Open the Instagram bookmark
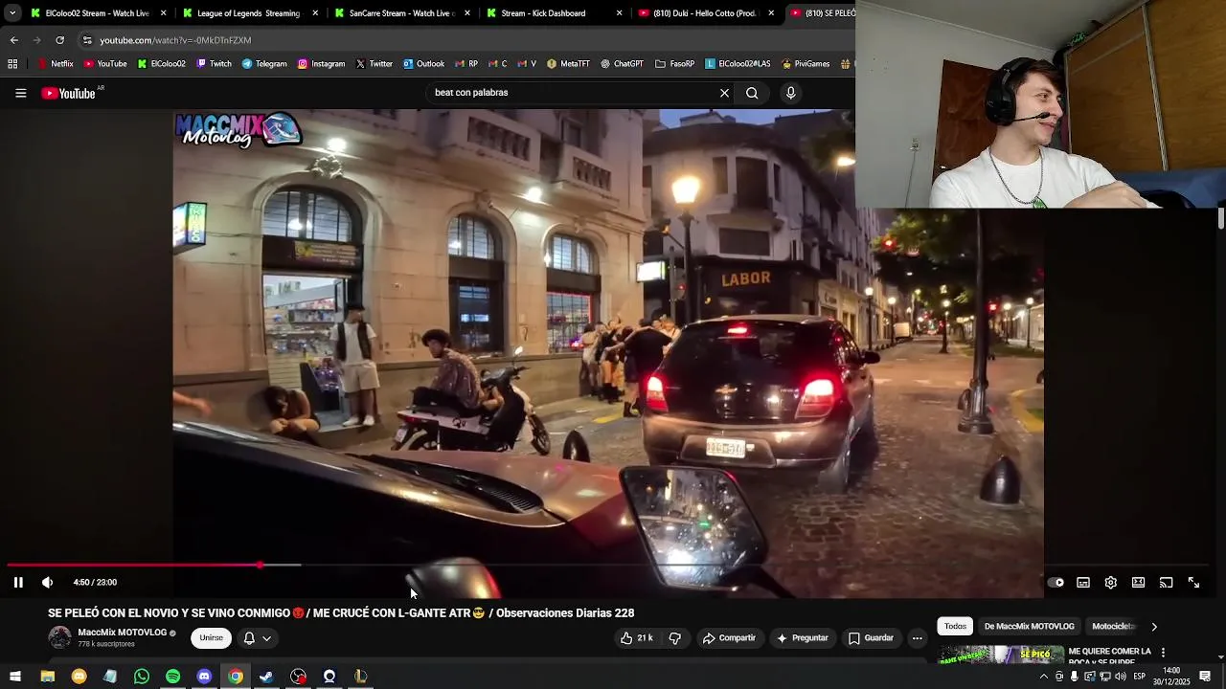Viewport: 1226px width, 689px height. pos(321,64)
